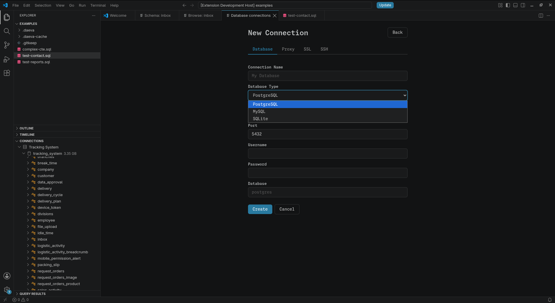Switch to the SSL tab

pos(307,49)
